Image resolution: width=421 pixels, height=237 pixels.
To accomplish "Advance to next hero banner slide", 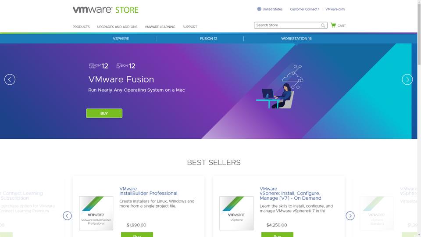I will (x=407, y=79).
